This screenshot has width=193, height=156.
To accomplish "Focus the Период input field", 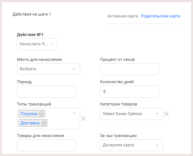I will (x=46, y=91).
